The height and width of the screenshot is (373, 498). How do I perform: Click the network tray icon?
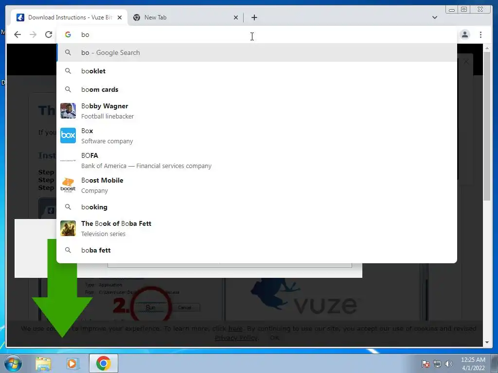437,364
